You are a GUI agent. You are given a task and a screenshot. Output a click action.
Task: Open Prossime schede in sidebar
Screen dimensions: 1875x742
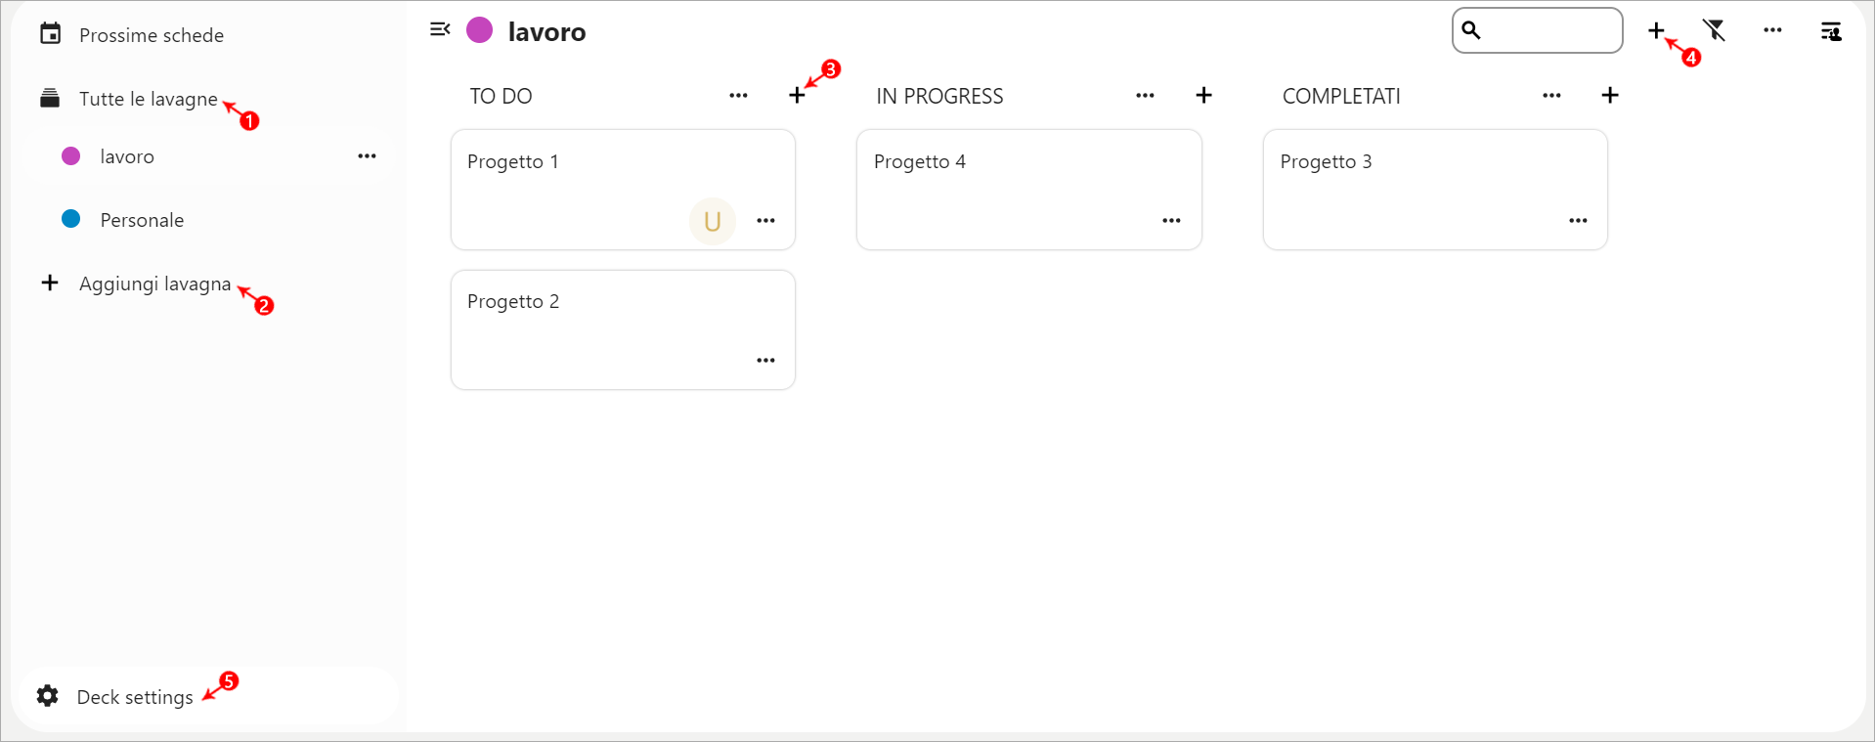click(x=151, y=35)
